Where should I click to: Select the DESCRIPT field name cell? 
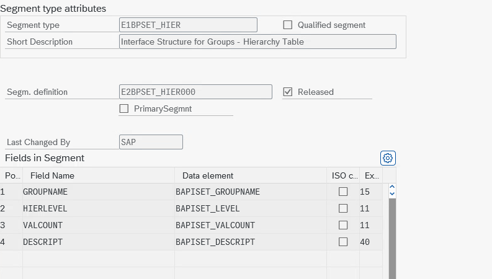(x=43, y=242)
